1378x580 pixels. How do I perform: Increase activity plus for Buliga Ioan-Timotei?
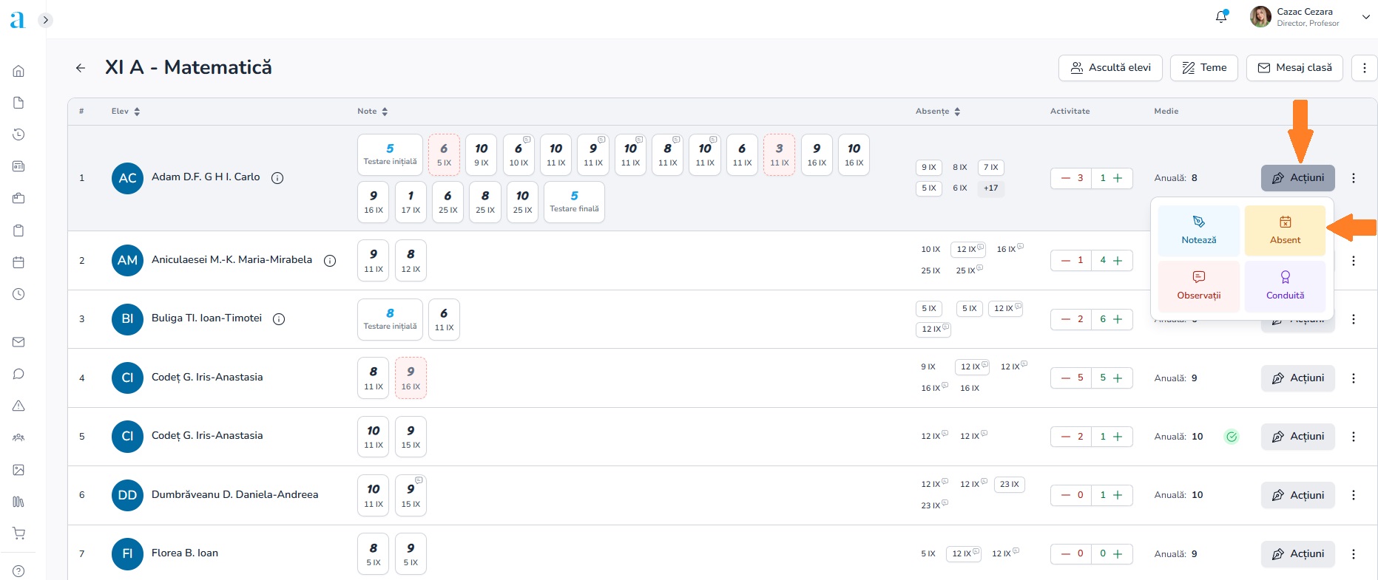(1118, 319)
